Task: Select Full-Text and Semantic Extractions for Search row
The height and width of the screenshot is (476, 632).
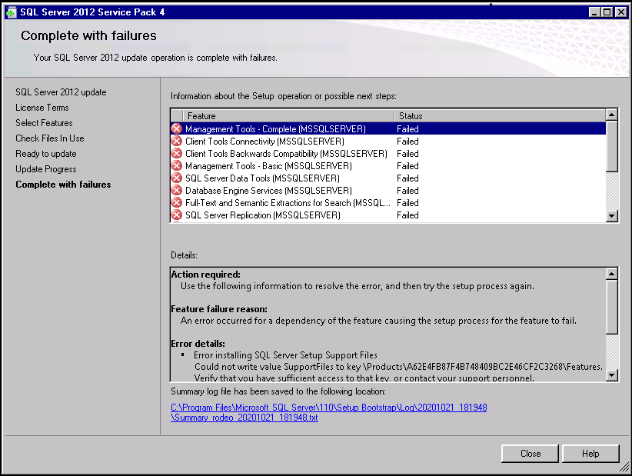Action: pyautogui.click(x=388, y=203)
